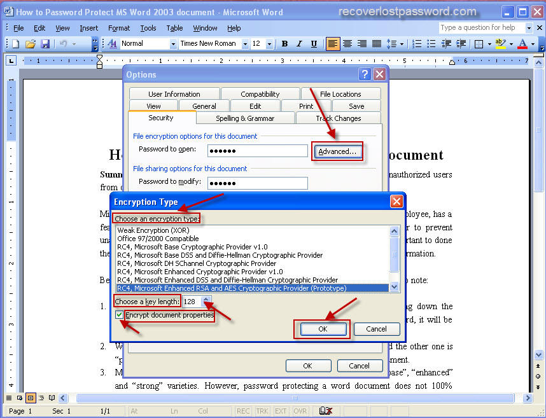The height and width of the screenshot is (418, 546).
Task: Toggle Underline formatting
Action: (x=314, y=44)
